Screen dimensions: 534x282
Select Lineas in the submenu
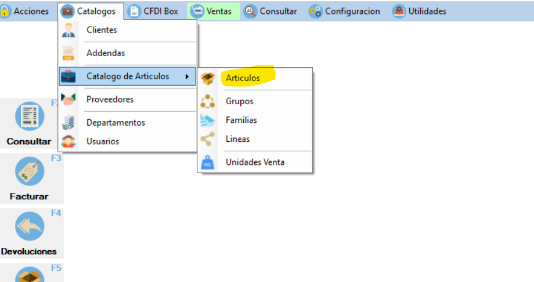pos(255,139)
